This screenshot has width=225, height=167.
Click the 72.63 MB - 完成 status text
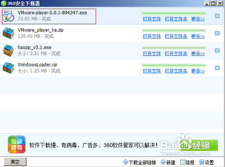[34, 19]
